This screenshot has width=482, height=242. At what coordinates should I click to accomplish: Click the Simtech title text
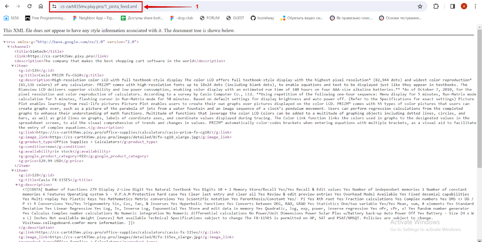click(x=38, y=51)
